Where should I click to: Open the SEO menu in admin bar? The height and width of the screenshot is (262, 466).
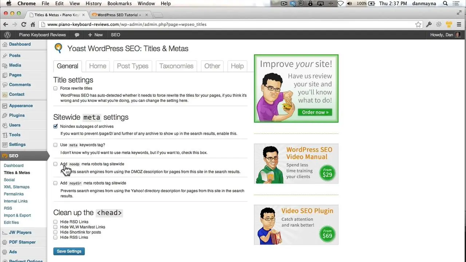(115, 35)
